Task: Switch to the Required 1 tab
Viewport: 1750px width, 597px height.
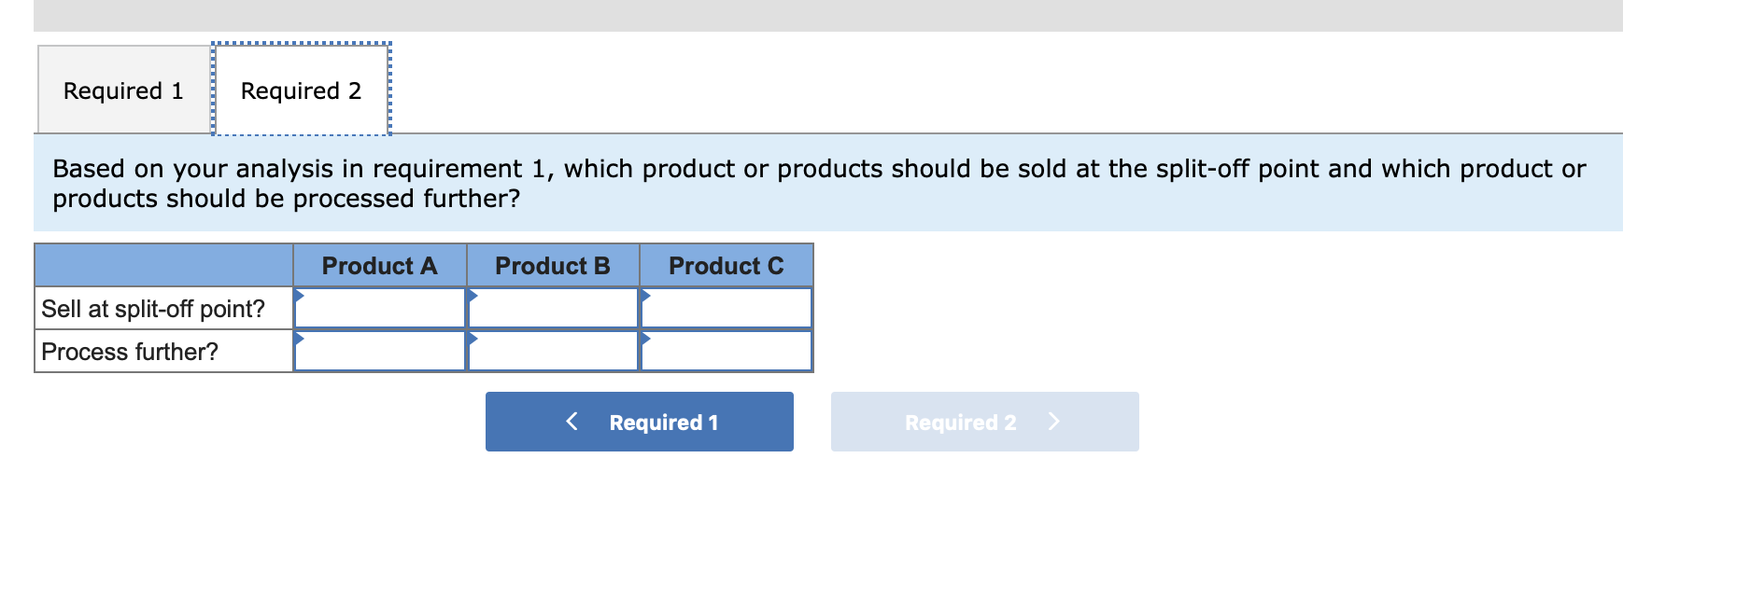Action: pyautogui.click(x=123, y=90)
